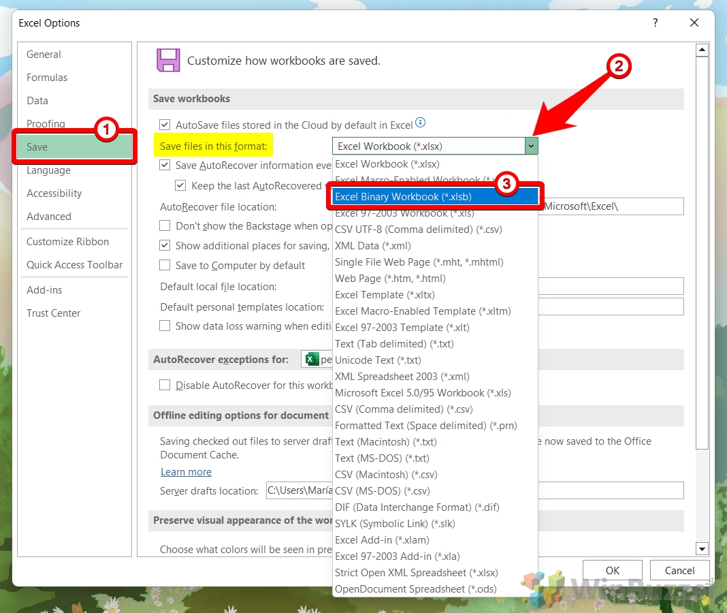Click the Cancel button
Viewport: 727px width, 613px height.
(x=680, y=570)
